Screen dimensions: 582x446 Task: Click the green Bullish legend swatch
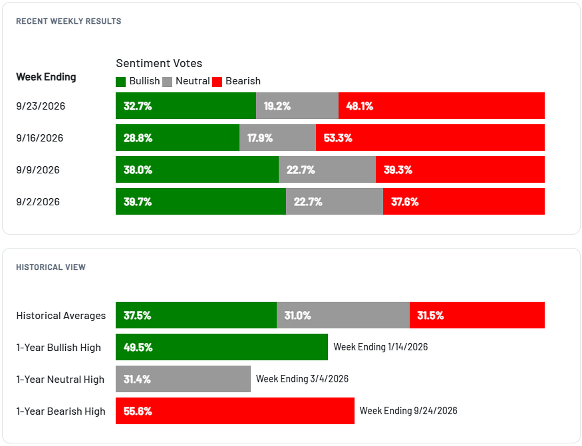(x=121, y=82)
